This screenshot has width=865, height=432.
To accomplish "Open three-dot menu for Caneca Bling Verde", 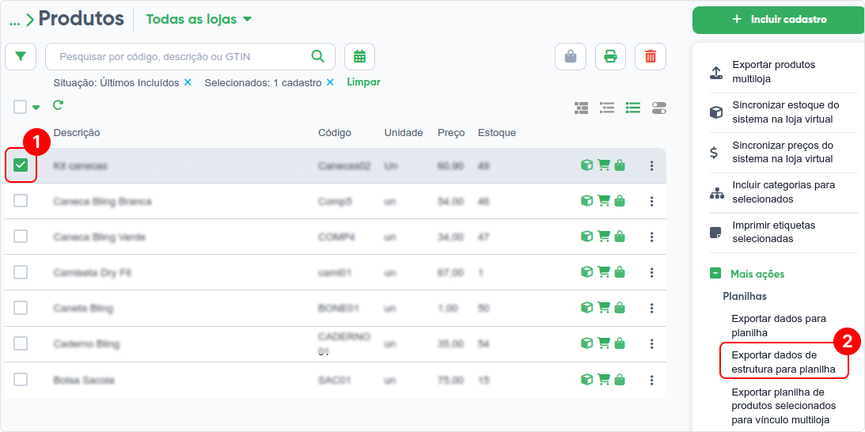I will pos(651,237).
